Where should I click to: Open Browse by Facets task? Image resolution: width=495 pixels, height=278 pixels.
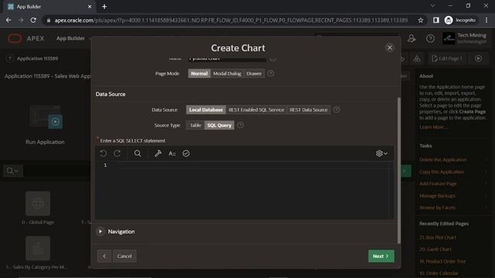tap(437, 208)
